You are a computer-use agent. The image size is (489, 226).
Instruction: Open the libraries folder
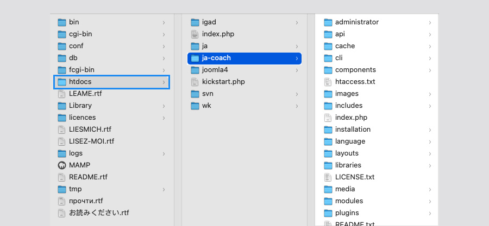coord(348,165)
